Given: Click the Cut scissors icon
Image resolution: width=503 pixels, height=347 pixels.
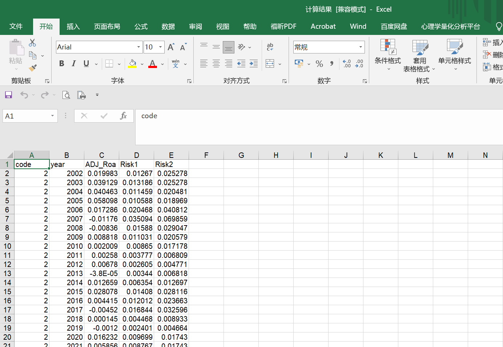Looking at the screenshot, I should click(x=33, y=43).
